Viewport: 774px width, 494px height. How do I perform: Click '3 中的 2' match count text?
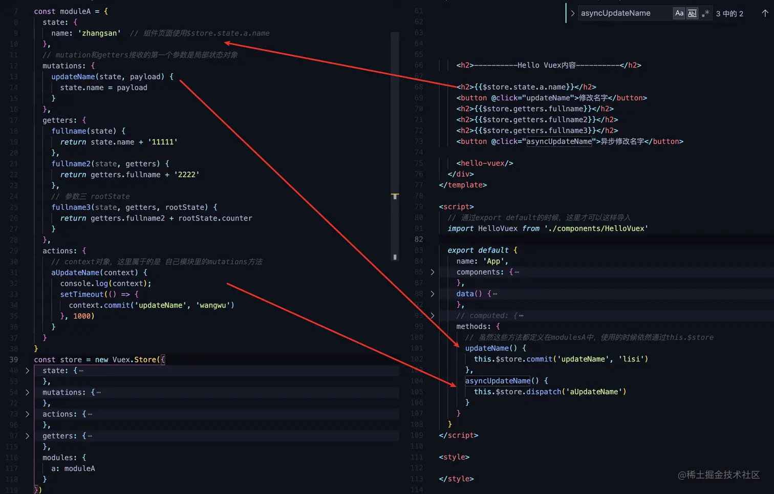tap(729, 13)
